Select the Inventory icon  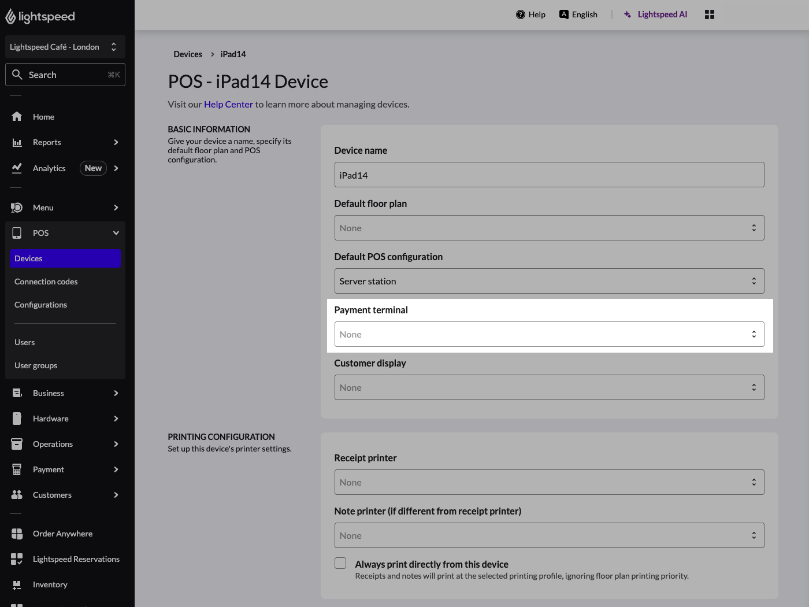pos(17,584)
